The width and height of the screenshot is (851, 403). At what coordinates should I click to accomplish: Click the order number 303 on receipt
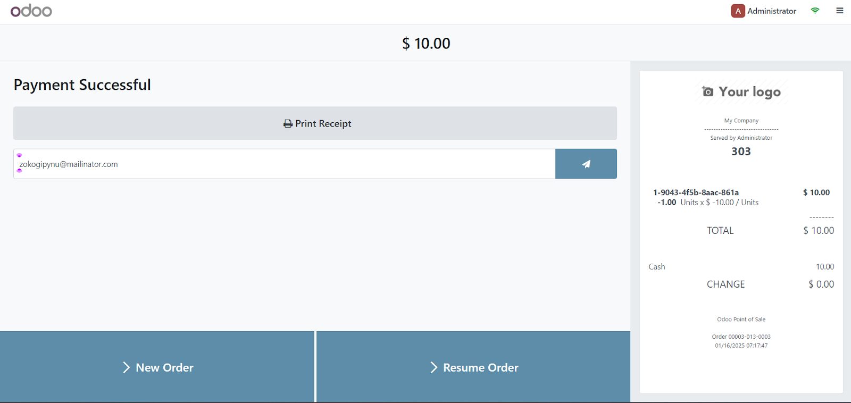point(740,151)
